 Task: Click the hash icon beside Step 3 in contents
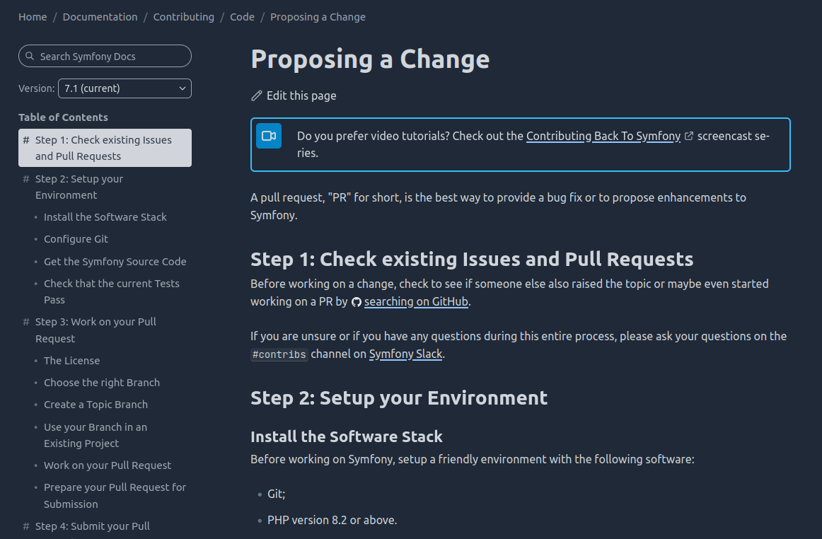(x=26, y=322)
